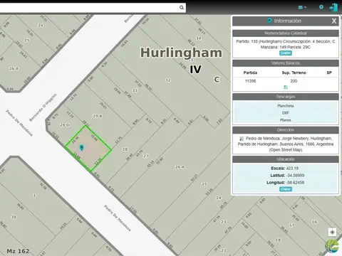Viewport: 342px width, 256px height.
Task: Click the Sup. Terreno value 200
Action: point(294,81)
